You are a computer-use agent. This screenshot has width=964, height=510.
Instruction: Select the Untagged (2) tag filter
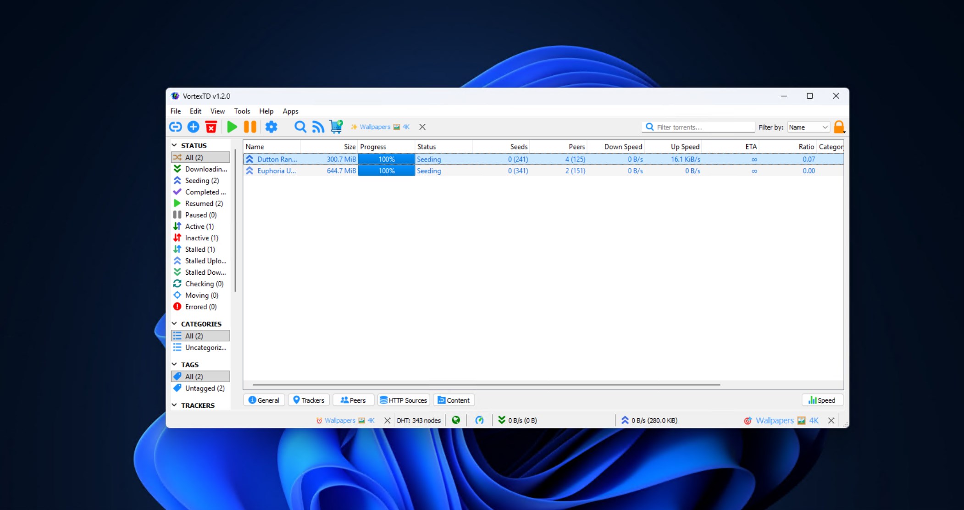[200, 388]
